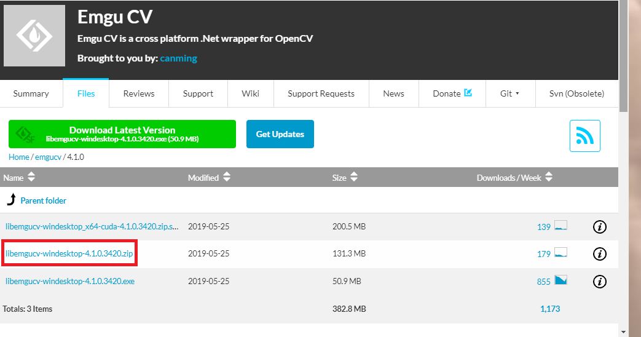This screenshot has width=641, height=337.
Task: Switch to the Summary tab
Action: click(x=31, y=93)
